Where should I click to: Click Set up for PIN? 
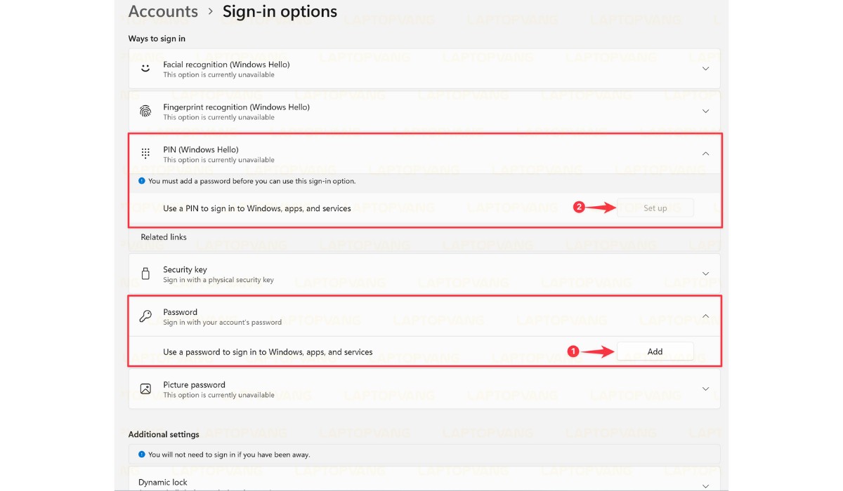point(655,208)
